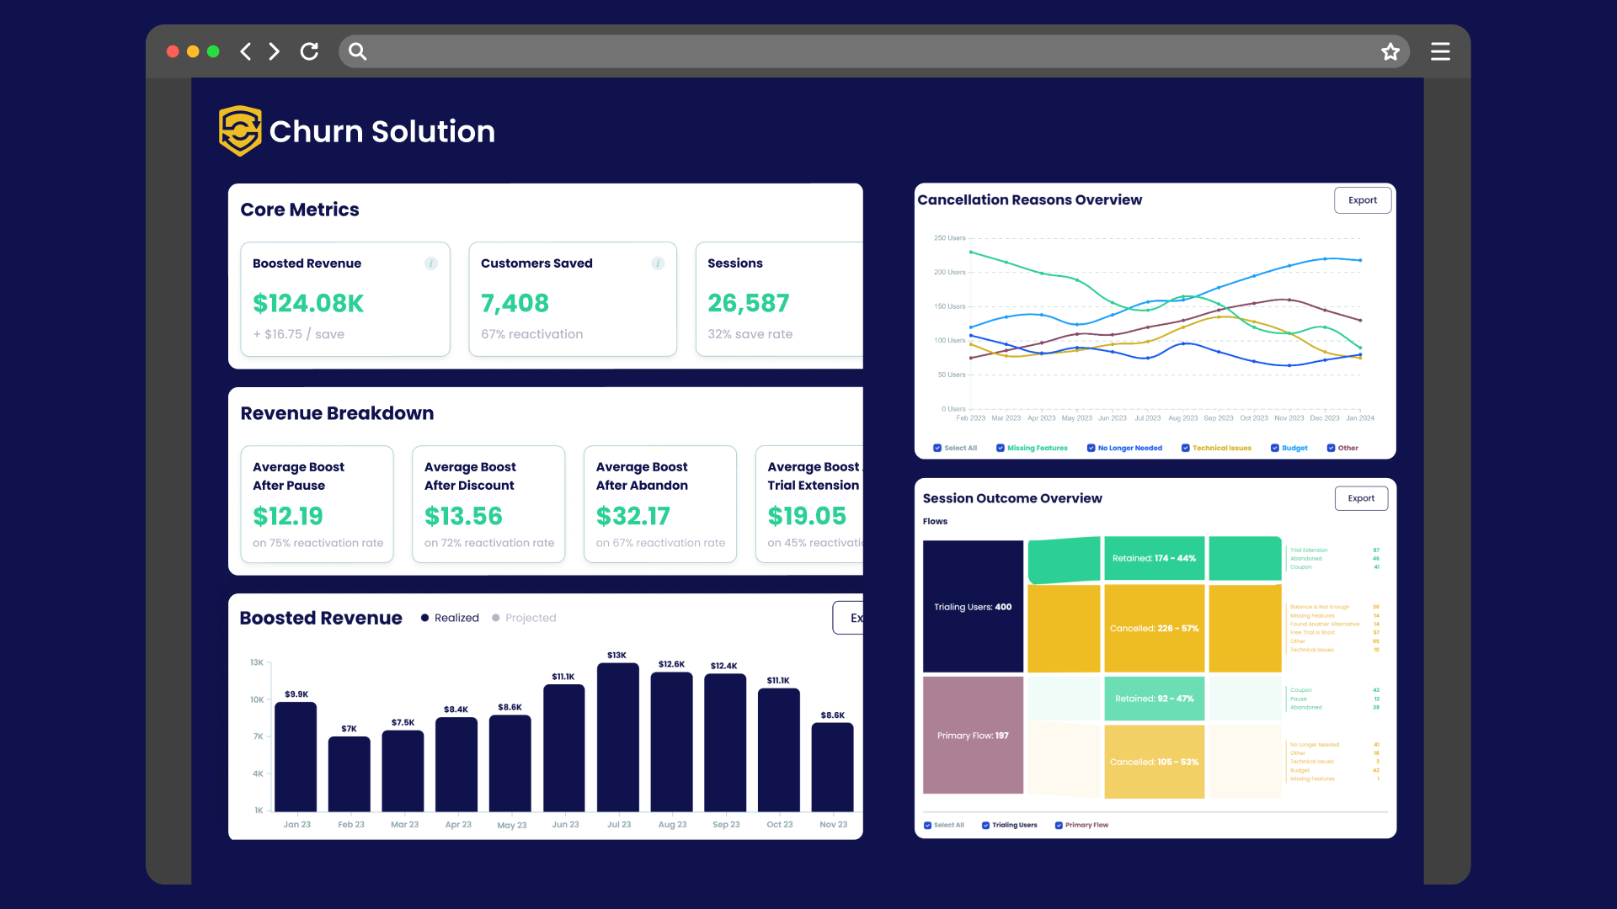Open the info icon on Boosted Revenue card
1617x909 pixels.
coord(431,263)
